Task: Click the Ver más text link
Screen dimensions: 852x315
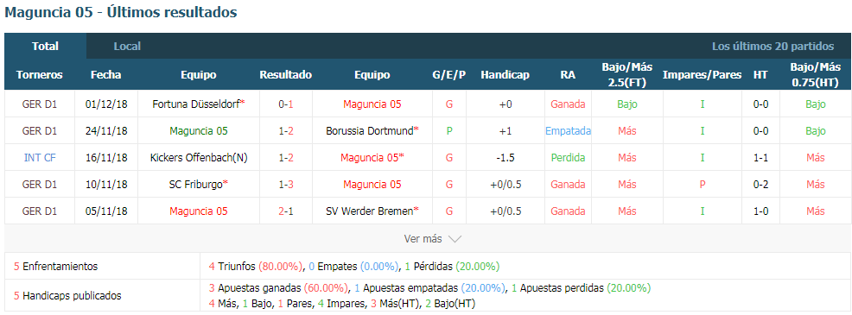Action: tap(423, 239)
